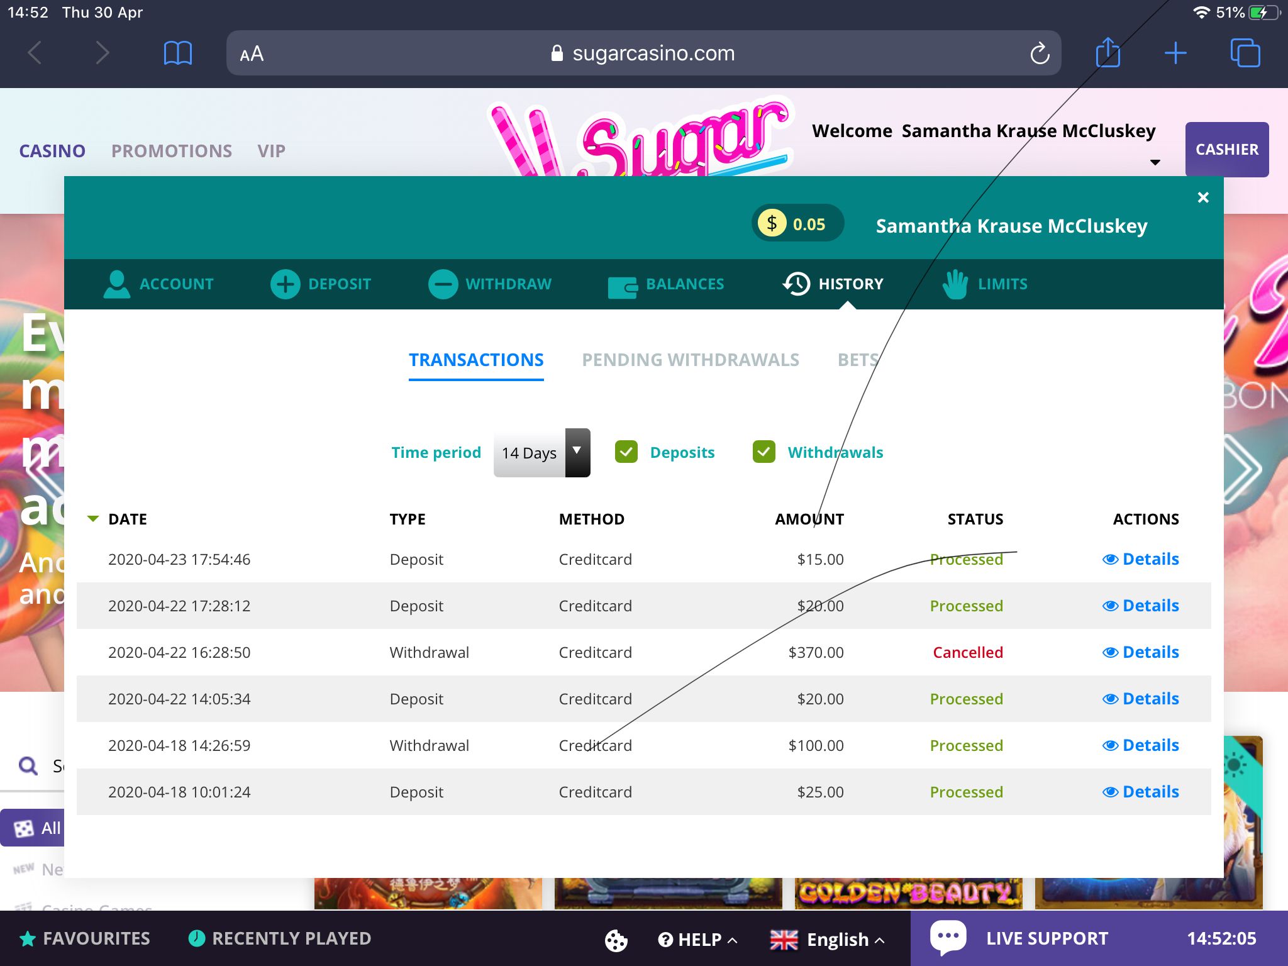Reload the page with the refresh icon
The height and width of the screenshot is (966, 1288).
tap(1040, 53)
